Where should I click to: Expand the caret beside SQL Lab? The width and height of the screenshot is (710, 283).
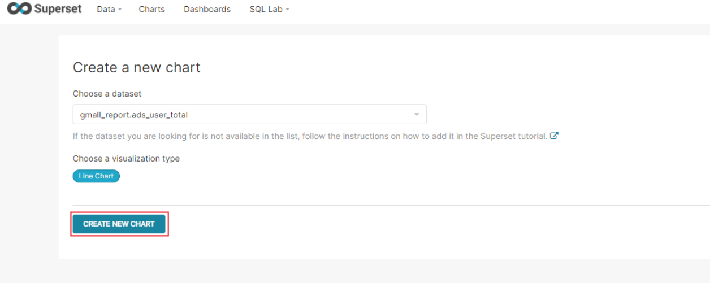[287, 10]
